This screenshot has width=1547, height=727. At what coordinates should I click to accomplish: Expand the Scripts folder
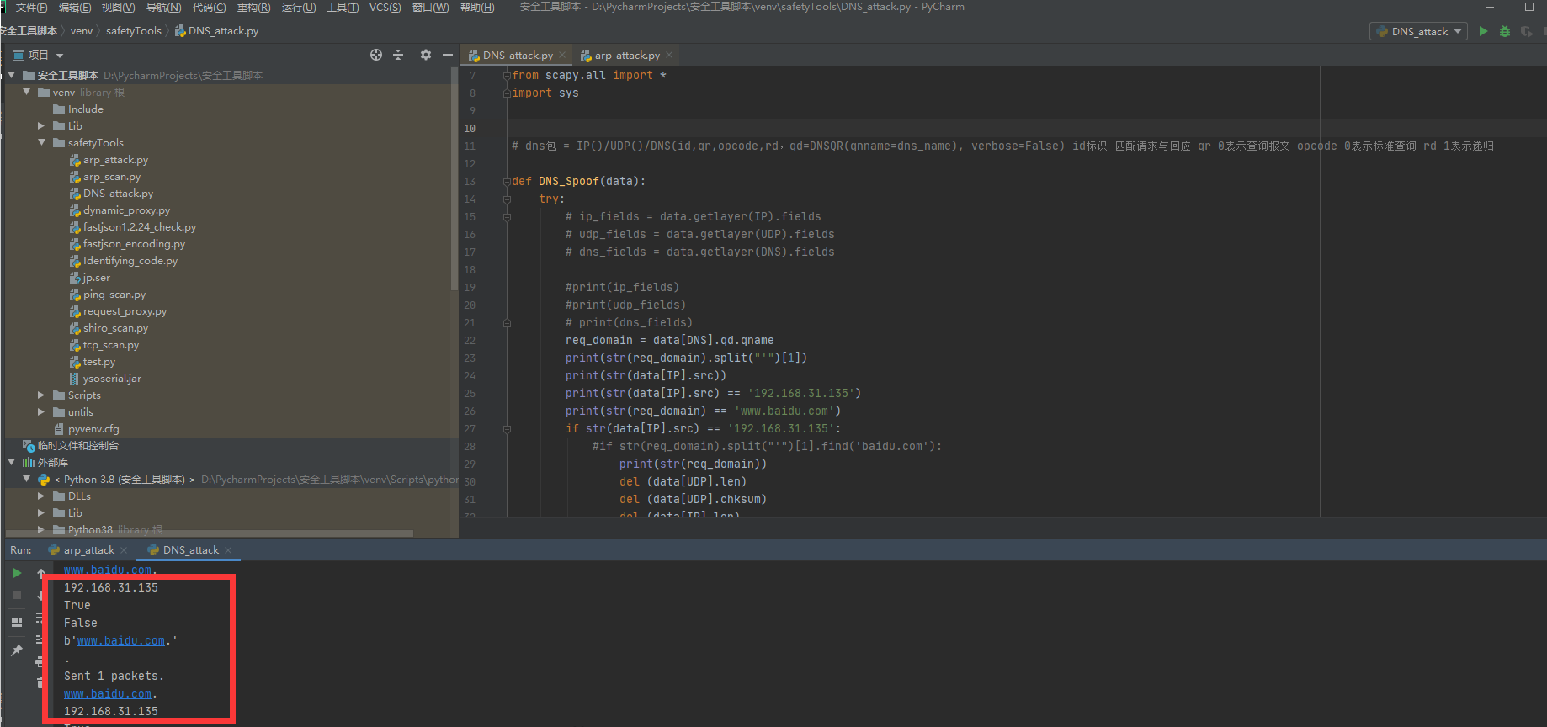tap(41, 395)
